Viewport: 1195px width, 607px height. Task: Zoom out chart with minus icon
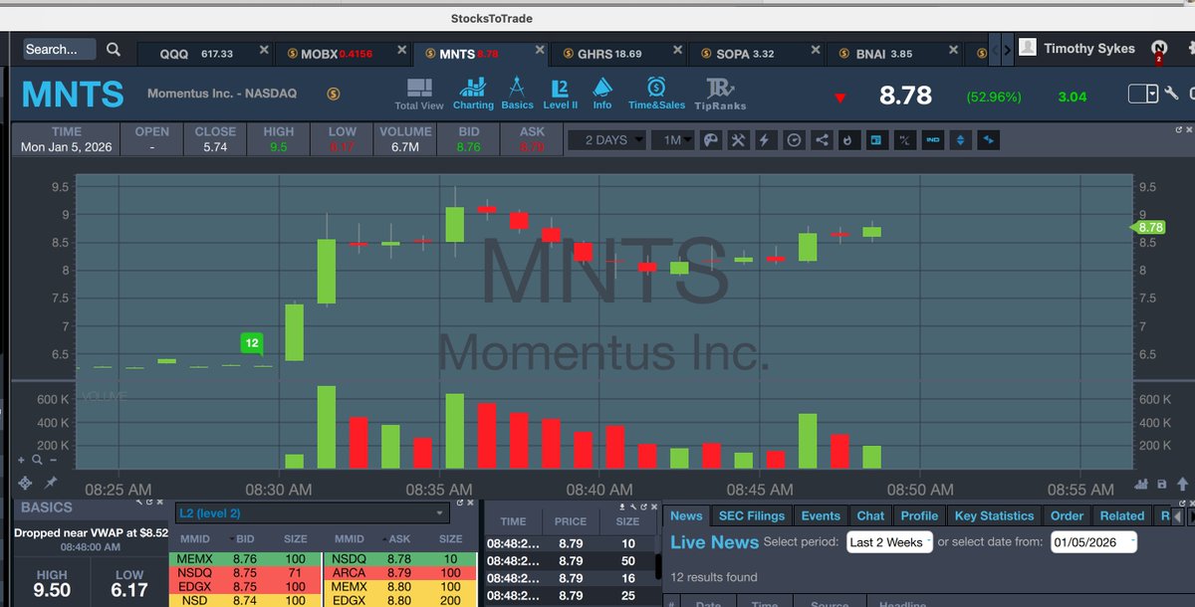[x=54, y=460]
